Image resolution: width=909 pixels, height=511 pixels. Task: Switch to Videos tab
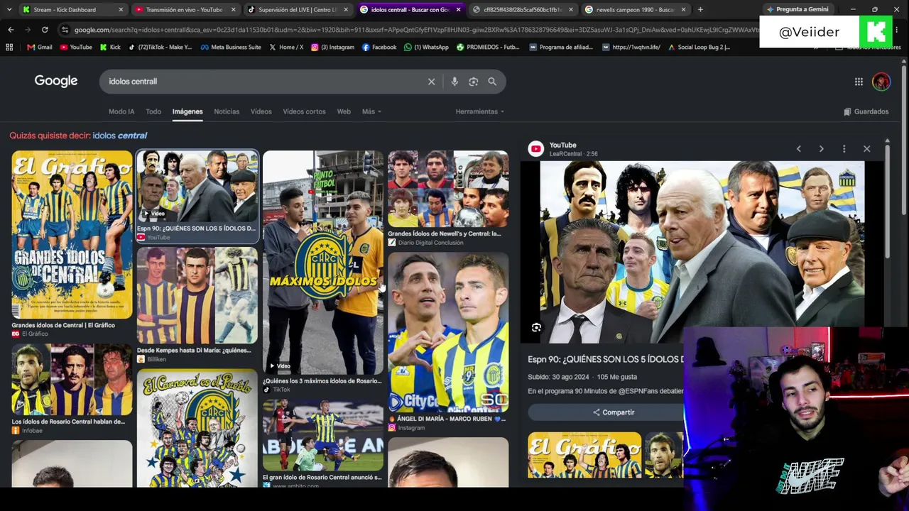(261, 111)
